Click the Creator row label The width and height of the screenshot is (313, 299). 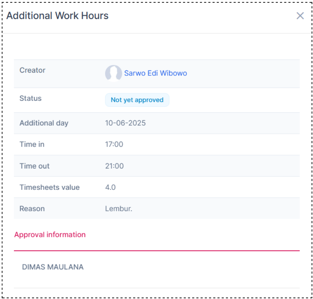[x=32, y=70]
